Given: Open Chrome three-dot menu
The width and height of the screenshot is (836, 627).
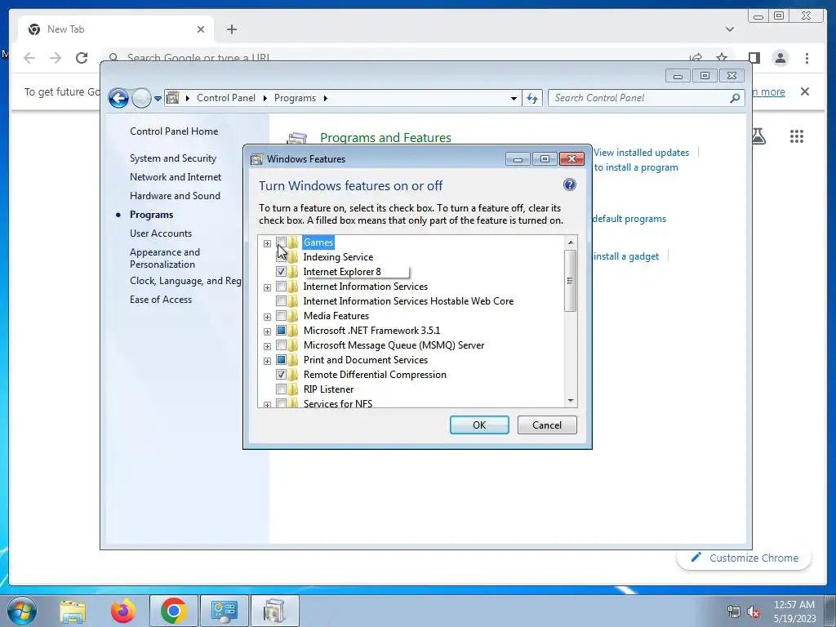Looking at the screenshot, I should point(807,58).
